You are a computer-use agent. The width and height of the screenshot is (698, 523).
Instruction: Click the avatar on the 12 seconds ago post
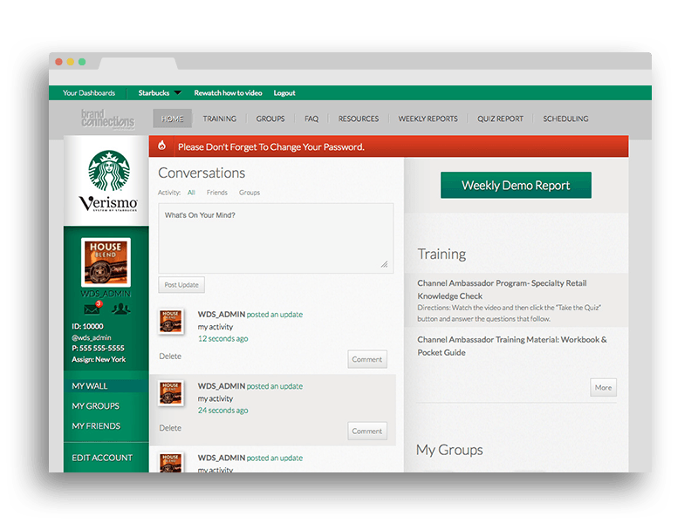point(171,321)
